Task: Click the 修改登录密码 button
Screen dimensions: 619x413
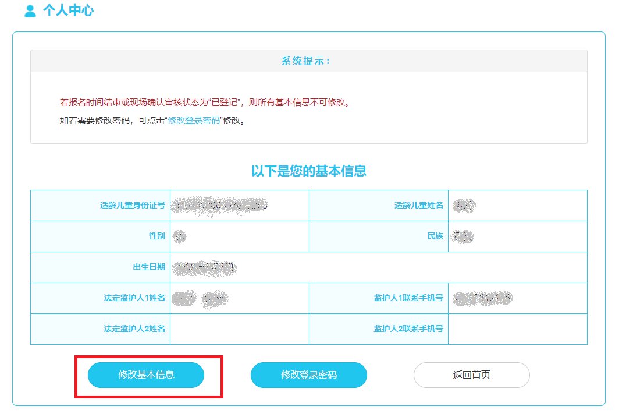Action: [x=309, y=375]
